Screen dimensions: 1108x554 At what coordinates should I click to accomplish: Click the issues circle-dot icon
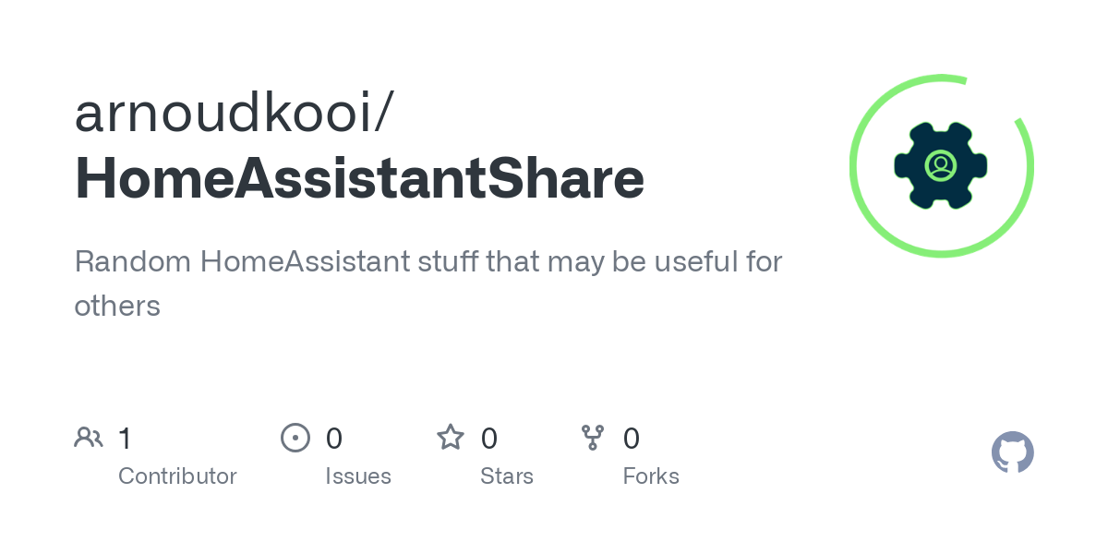[295, 438]
